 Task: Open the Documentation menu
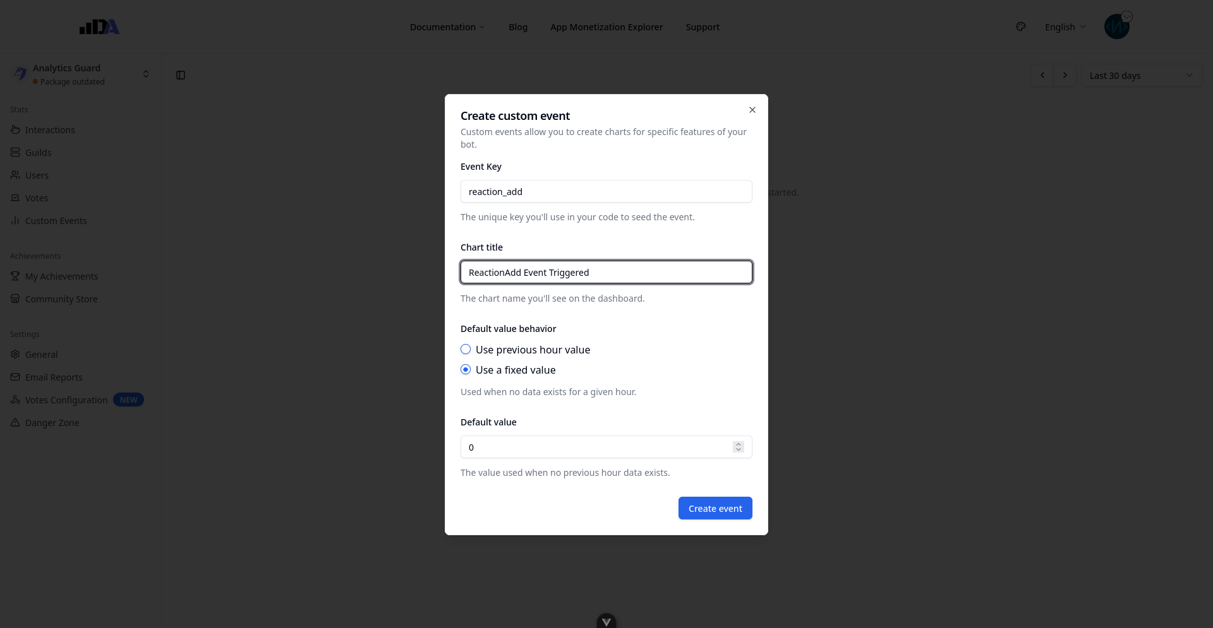click(447, 27)
